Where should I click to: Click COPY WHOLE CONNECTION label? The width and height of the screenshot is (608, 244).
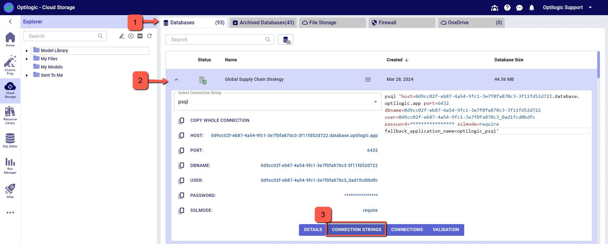(220, 120)
